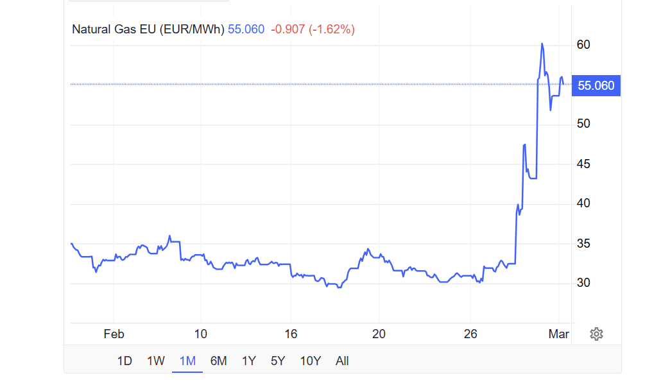This screenshot has height=385, width=670.
Task: Click the red -0.907 (-1.62%) change
Action: pos(313,29)
